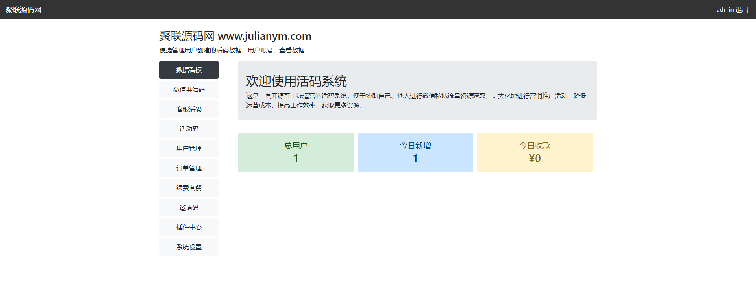Screen dimensions: 756x294
Task: Select 邀请码 invitation codes
Action: (189, 208)
